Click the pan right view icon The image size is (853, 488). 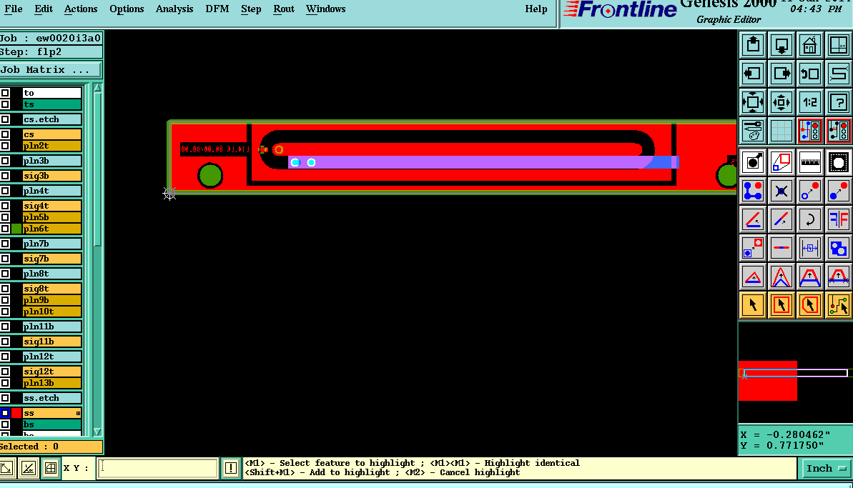[781, 74]
